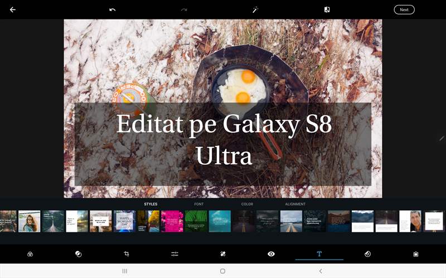Choose the Happy Women's Day text style
446x278 pixels.
point(124,221)
